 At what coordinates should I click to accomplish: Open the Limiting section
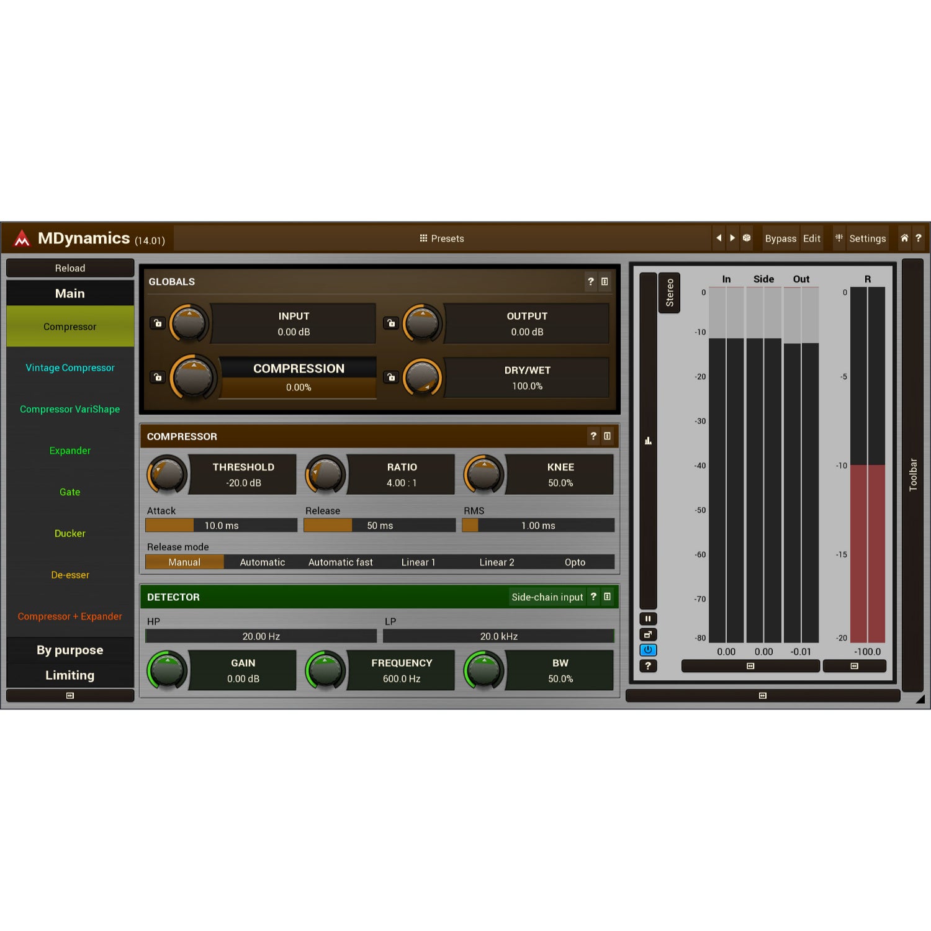[70, 675]
